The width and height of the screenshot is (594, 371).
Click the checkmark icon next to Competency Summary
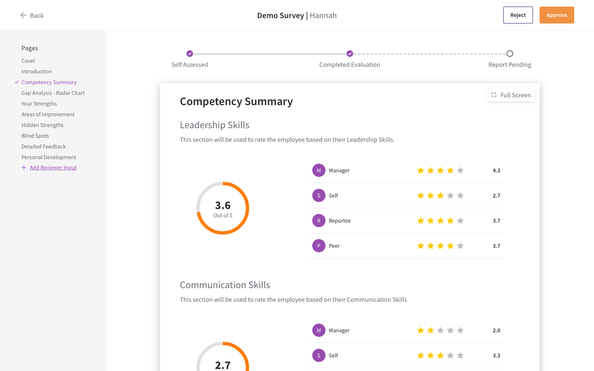pyautogui.click(x=16, y=82)
